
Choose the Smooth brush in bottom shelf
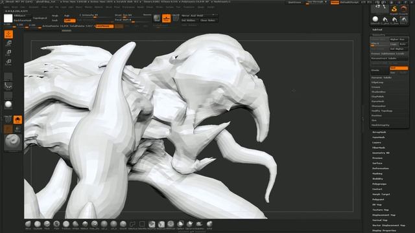123,225
